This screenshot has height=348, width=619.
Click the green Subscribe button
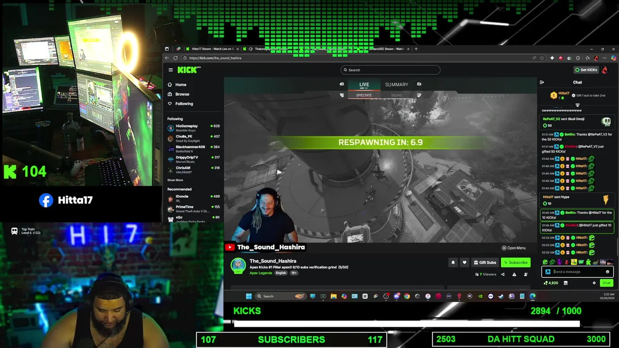pyautogui.click(x=516, y=262)
